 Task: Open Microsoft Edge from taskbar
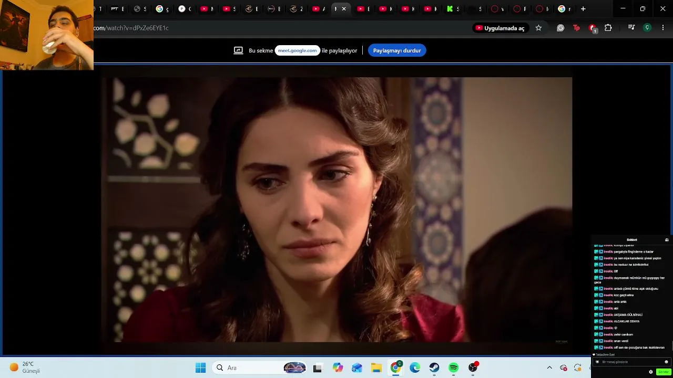click(415, 368)
